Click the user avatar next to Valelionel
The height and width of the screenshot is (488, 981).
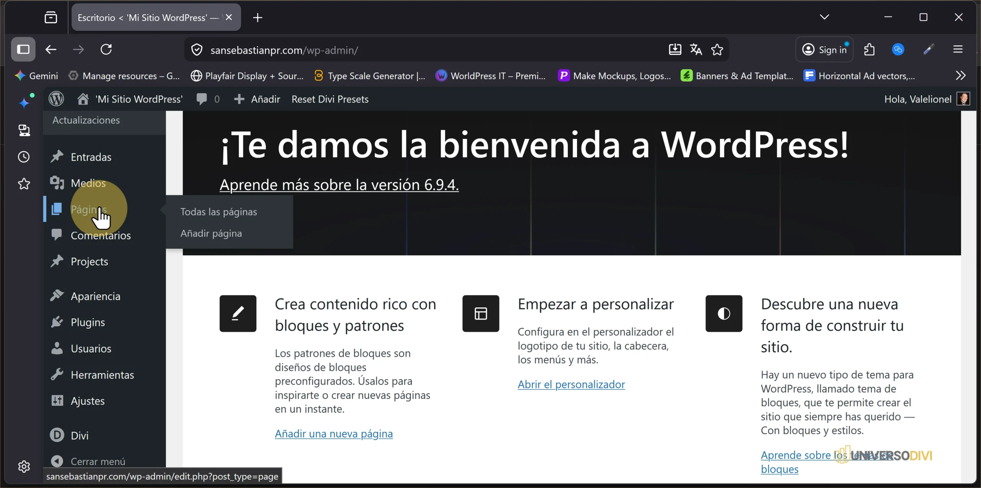click(x=963, y=99)
